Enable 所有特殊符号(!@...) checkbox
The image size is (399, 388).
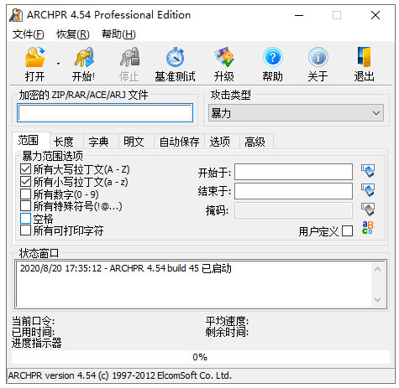point(25,206)
